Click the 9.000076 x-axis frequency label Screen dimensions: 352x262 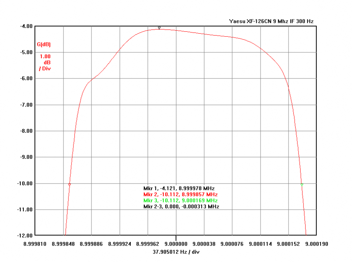pyautogui.click(x=232, y=243)
